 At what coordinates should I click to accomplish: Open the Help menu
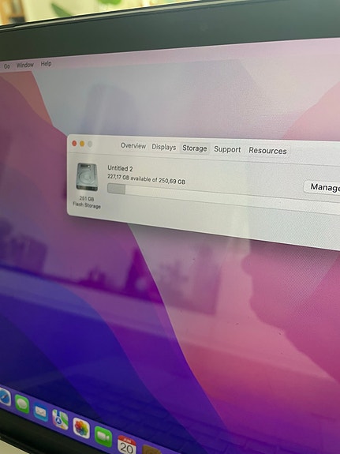click(46, 64)
